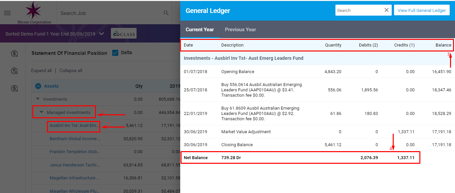Click the 22/01/2019 transaction date
This screenshot has width=455, height=193.
click(196, 113)
